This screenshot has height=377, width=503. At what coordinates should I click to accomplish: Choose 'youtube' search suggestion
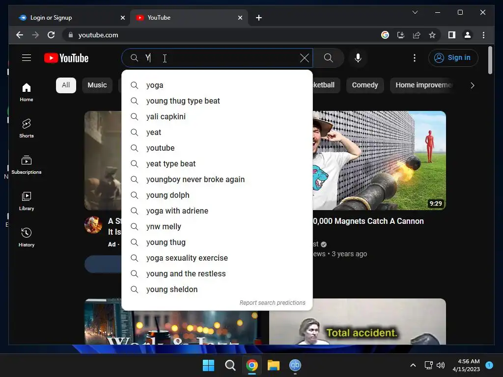click(x=217, y=148)
